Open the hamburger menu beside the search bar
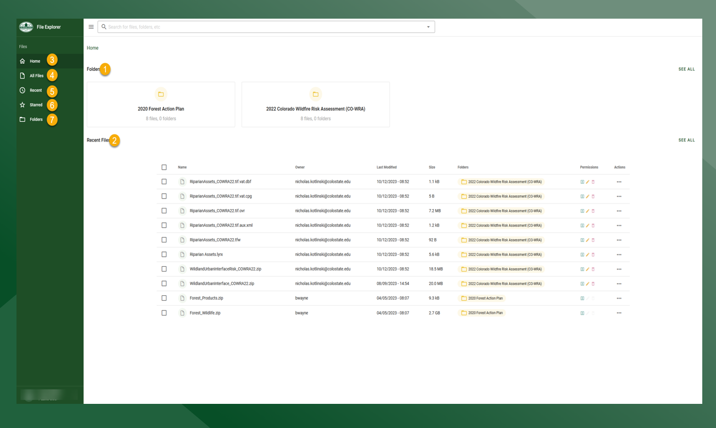Screen dimensions: 716x428 (91, 26)
